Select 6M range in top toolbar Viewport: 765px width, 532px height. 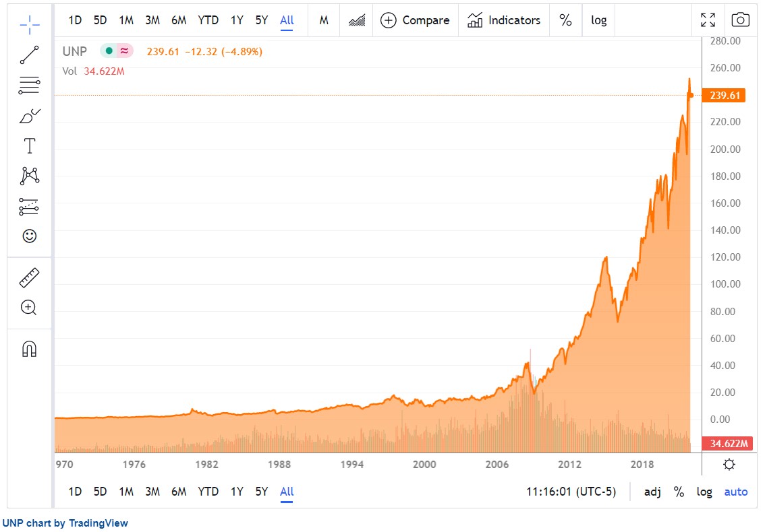coord(179,20)
